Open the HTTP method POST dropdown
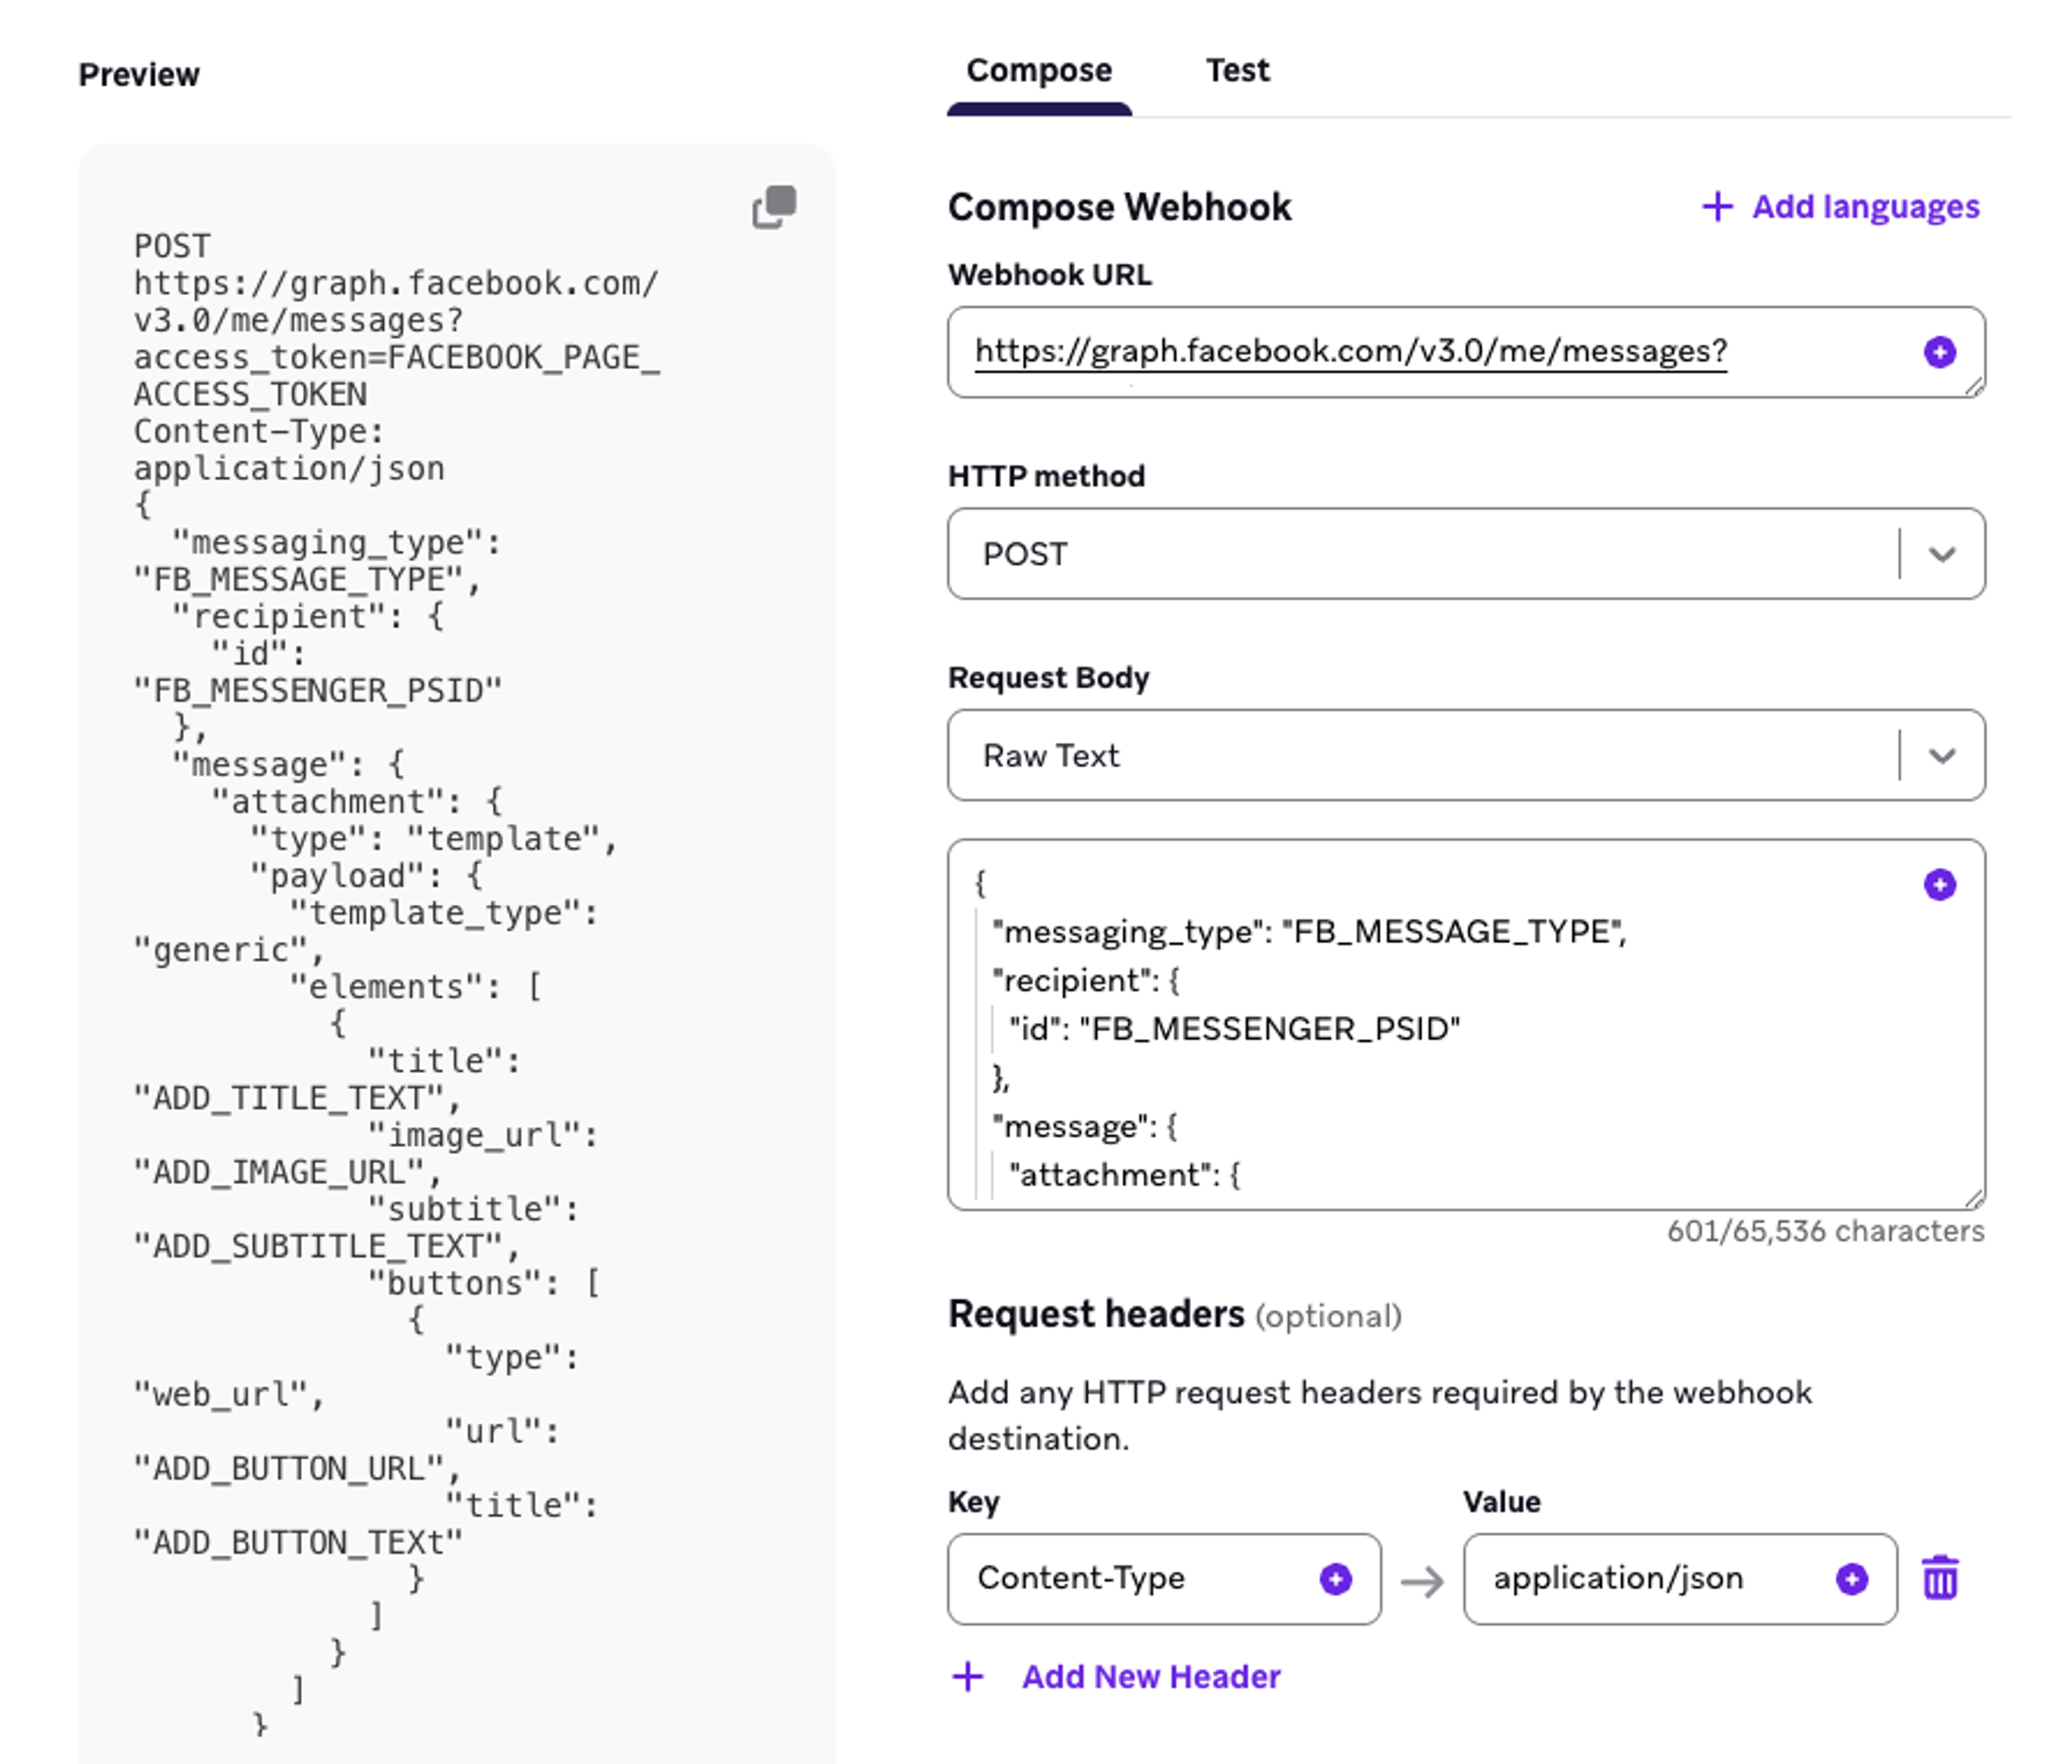The image size is (2072, 1764). [1466, 553]
